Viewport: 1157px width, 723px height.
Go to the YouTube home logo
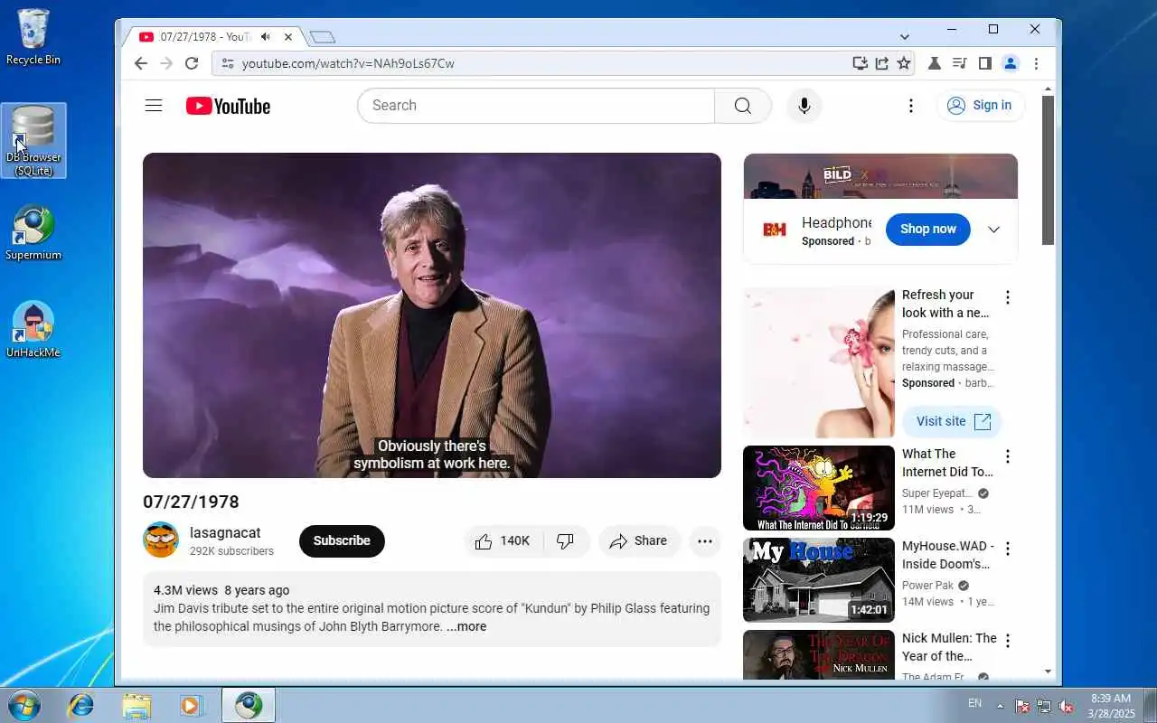(228, 106)
